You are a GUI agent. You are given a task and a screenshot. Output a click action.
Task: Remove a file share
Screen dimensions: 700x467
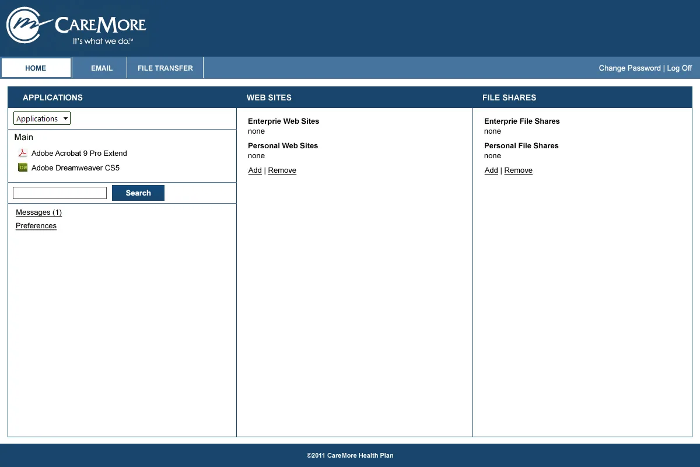[x=519, y=170]
